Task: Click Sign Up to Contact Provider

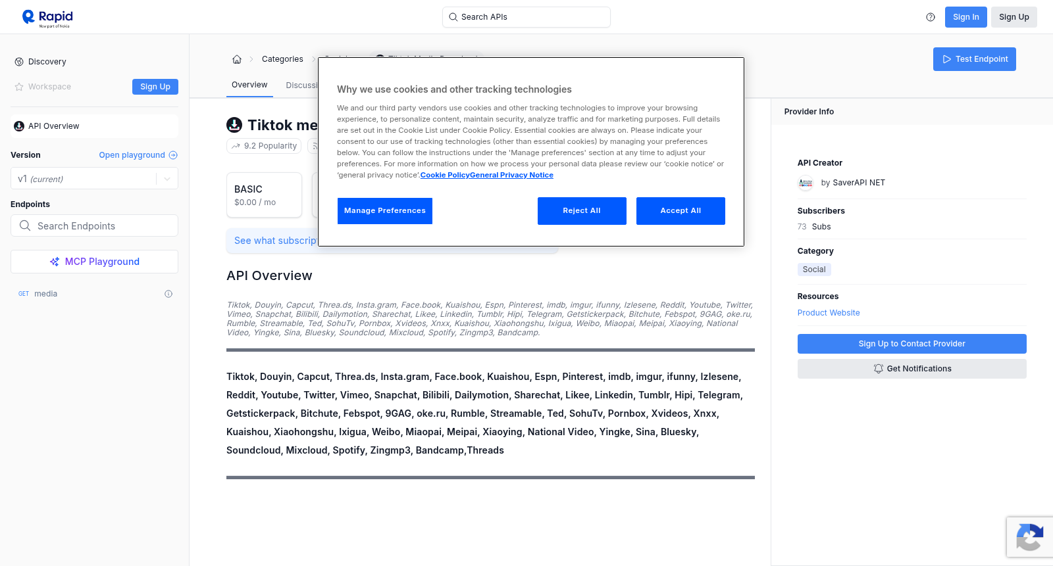Action: pyautogui.click(x=912, y=344)
